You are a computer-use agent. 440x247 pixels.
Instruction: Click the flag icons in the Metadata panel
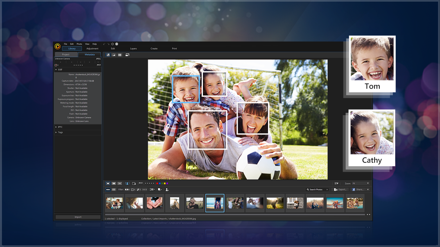(99, 65)
